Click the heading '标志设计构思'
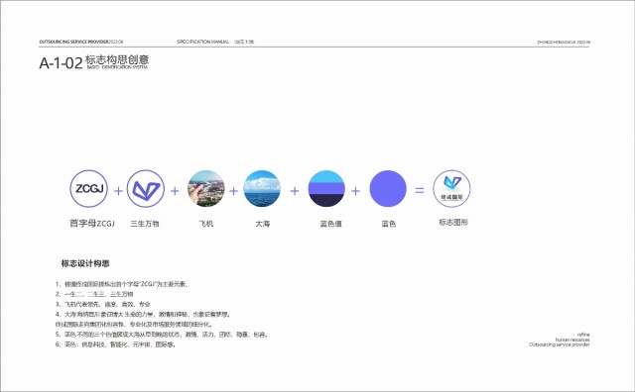This screenshot has width=635, height=392. pos(85,263)
